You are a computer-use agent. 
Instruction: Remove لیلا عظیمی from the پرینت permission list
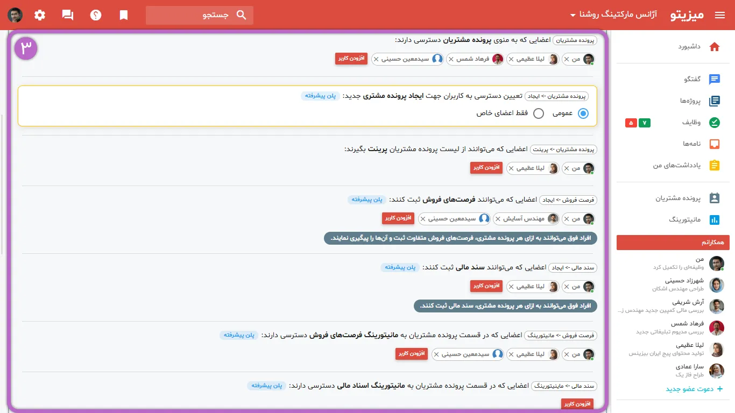click(511, 168)
